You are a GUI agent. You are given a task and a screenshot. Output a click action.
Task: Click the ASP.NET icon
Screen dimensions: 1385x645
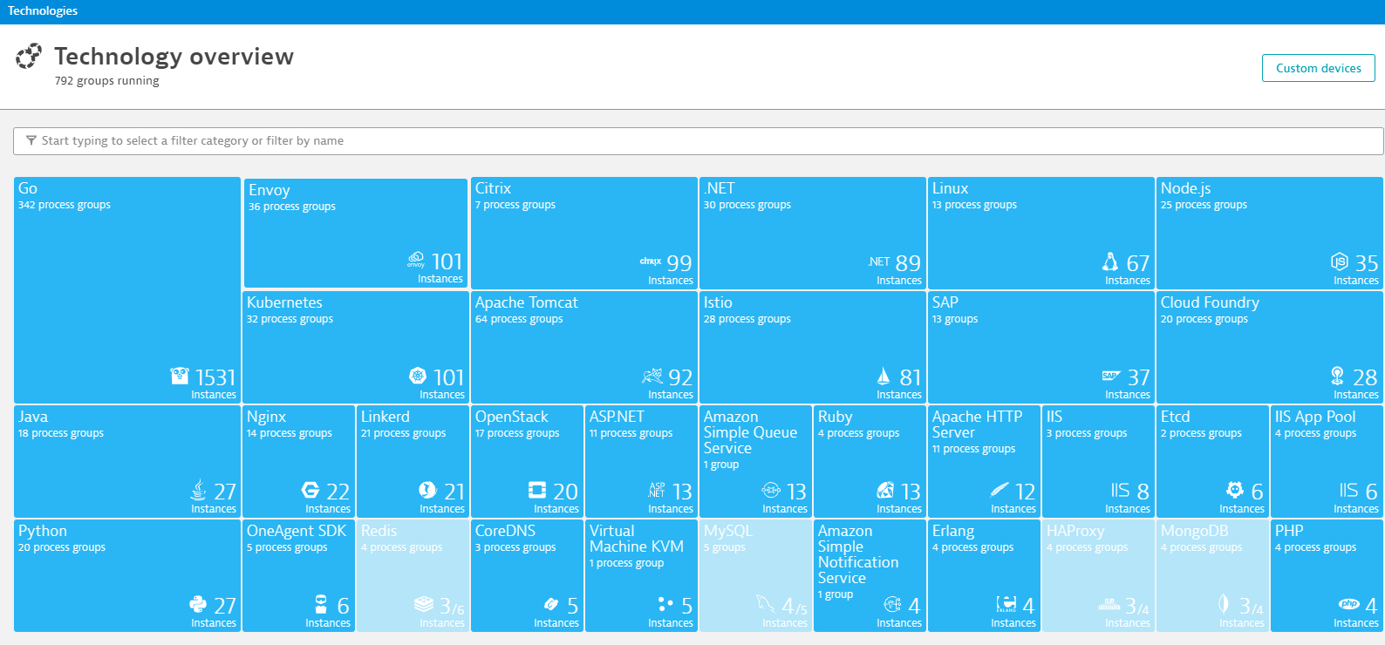[657, 490]
